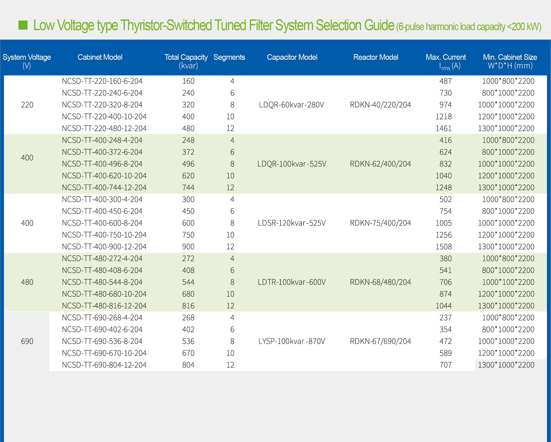The height and width of the screenshot is (442, 551).
Task: Click the Cabinet Model column header
Action: pyautogui.click(x=100, y=57)
